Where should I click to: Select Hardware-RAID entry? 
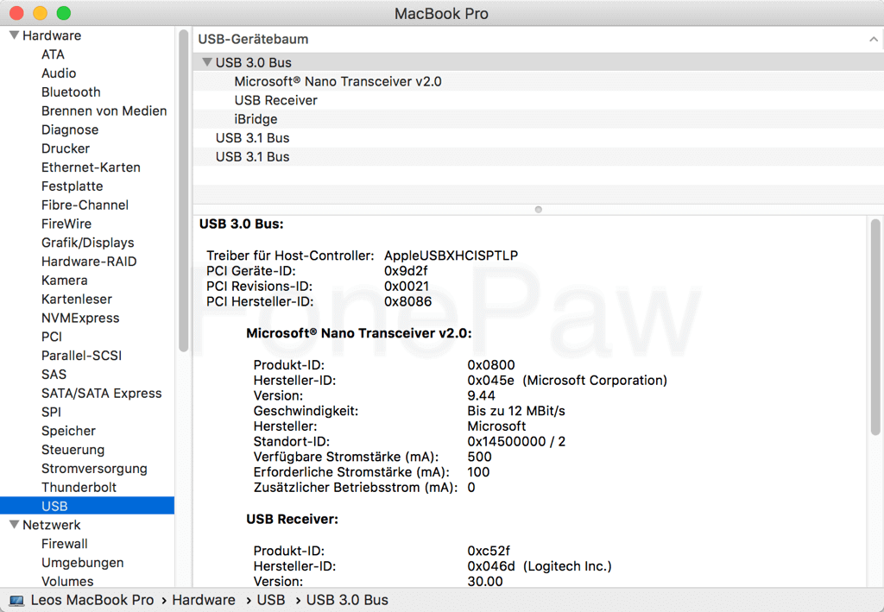click(x=89, y=262)
